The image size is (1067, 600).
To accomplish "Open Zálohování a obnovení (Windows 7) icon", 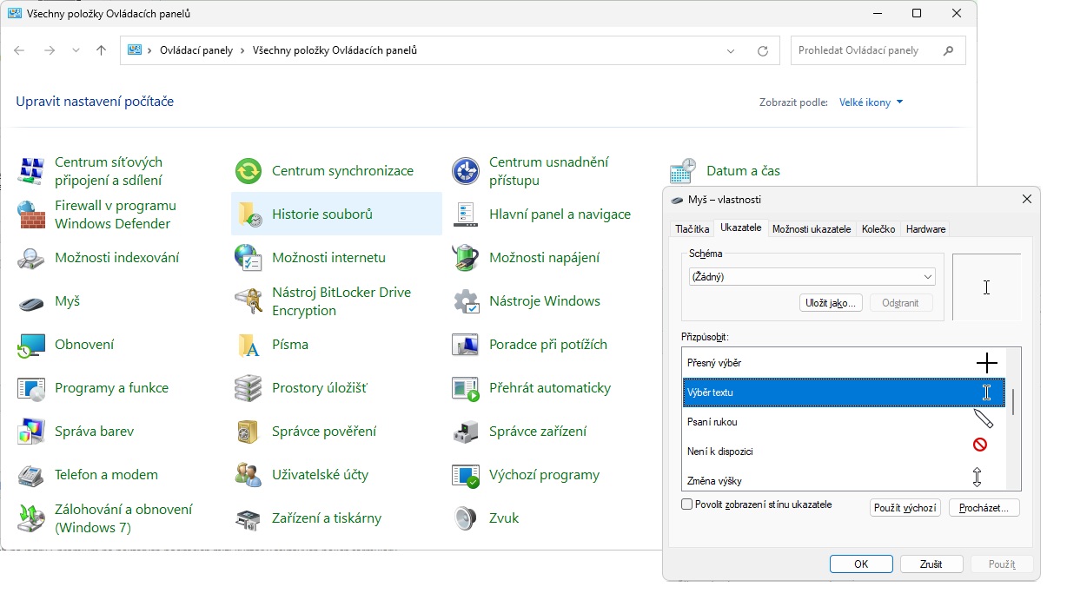I will pyautogui.click(x=31, y=518).
